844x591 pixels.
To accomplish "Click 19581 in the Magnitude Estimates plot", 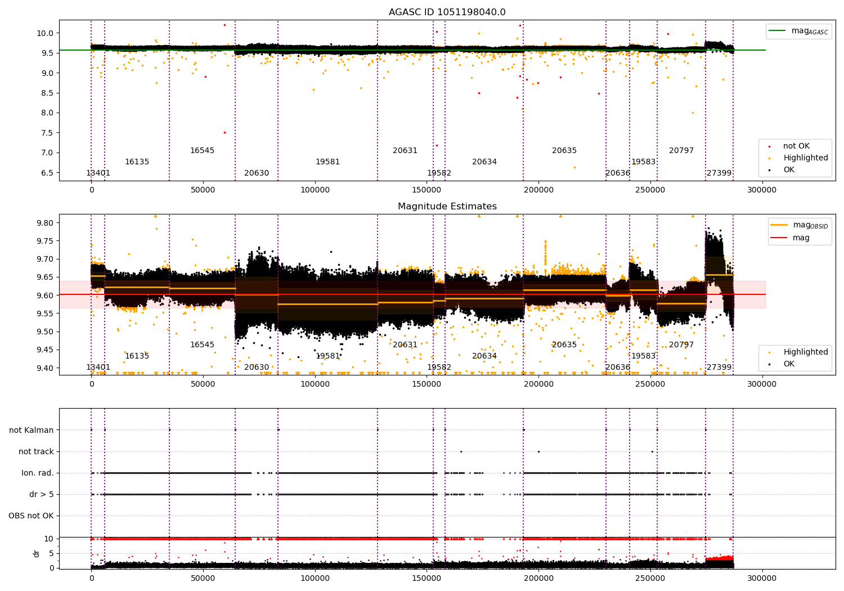I will (x=327, y=356).
